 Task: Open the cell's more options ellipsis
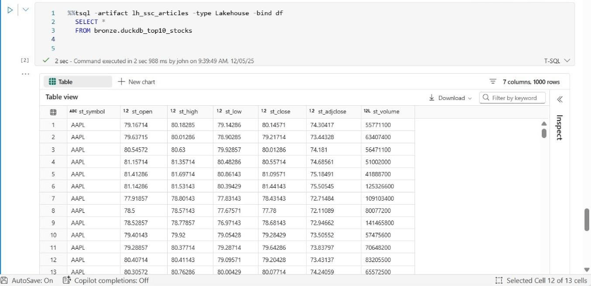[25, 74]
